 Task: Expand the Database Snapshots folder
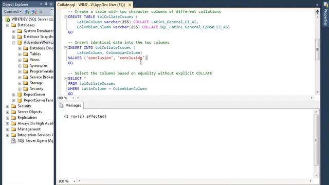point(14,37)
